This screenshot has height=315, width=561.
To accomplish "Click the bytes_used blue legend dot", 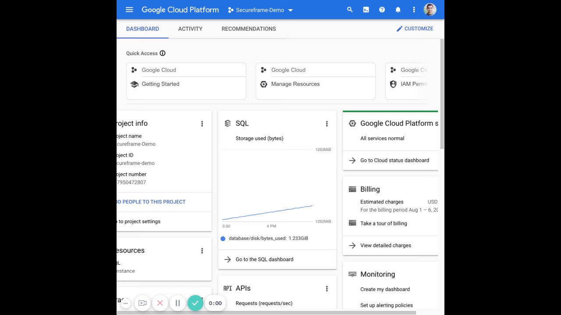I will tap(223, 238).
